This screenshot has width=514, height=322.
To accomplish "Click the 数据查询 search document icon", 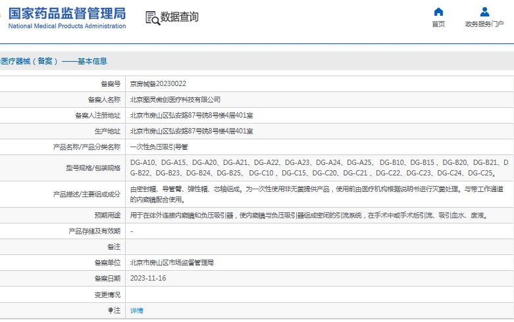I will click(153, 18).
